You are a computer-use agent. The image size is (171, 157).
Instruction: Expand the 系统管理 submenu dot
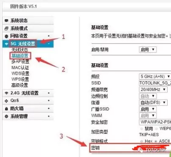49,116
